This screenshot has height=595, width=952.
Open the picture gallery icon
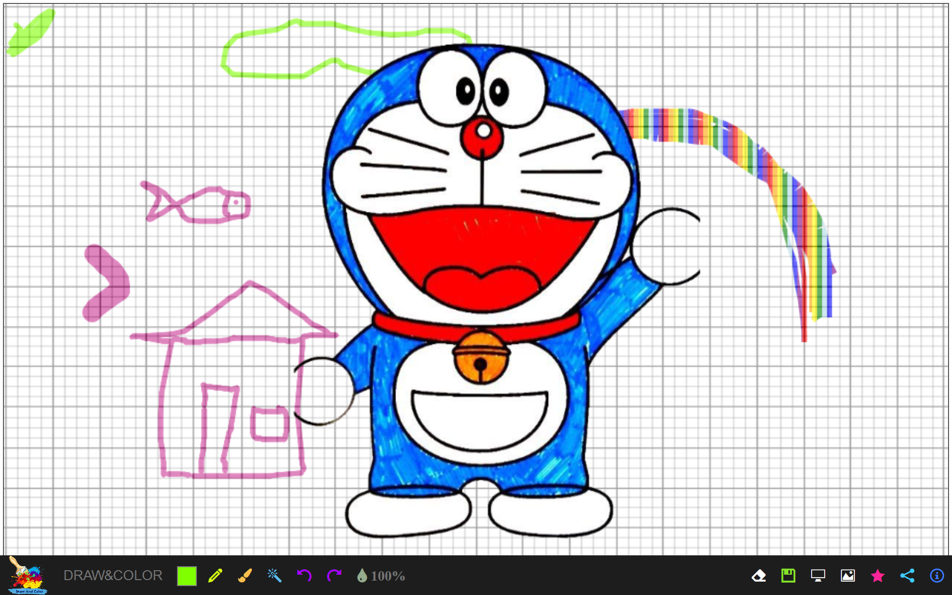click(848, 576)
